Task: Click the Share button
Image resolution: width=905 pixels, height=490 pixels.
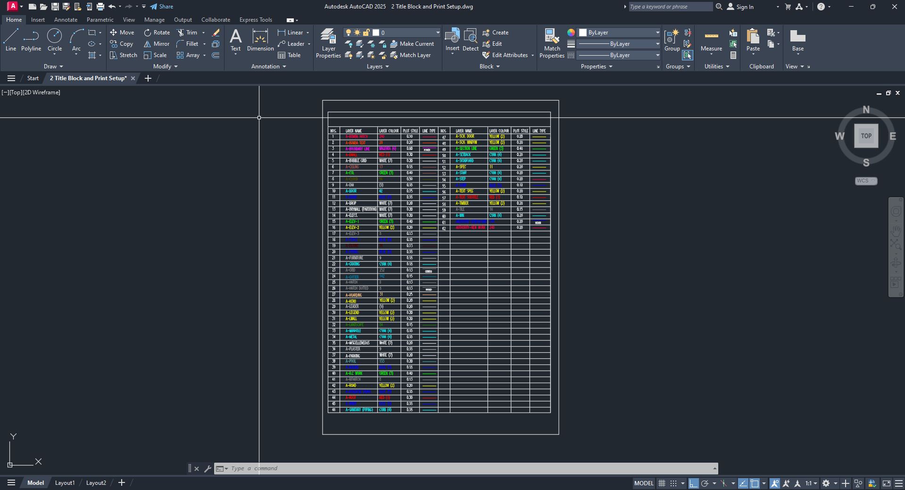Action: 162,7
